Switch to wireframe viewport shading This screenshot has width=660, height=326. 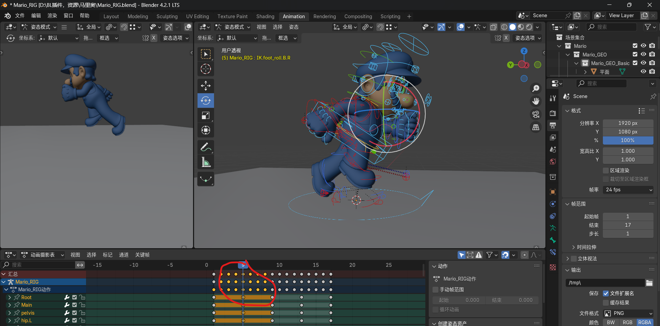tap(504, 27)
